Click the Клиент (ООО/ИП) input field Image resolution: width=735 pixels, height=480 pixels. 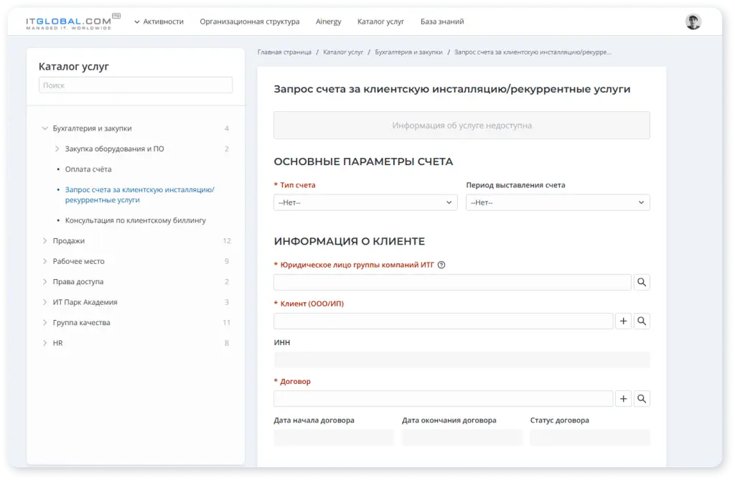[x=444, y=321]
